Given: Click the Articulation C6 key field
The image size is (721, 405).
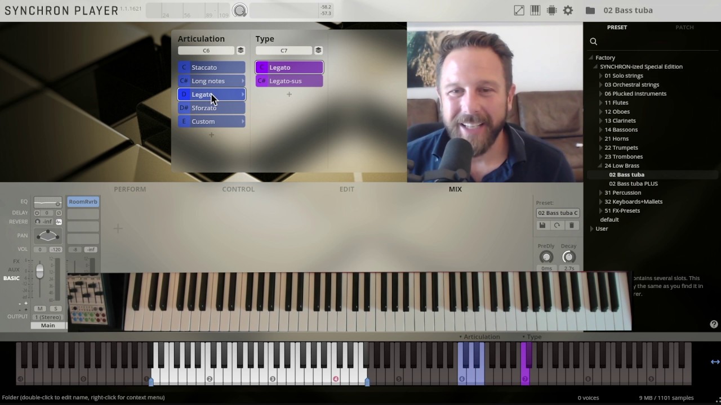Looking at the screenshot, I should (x=206, y=51).
